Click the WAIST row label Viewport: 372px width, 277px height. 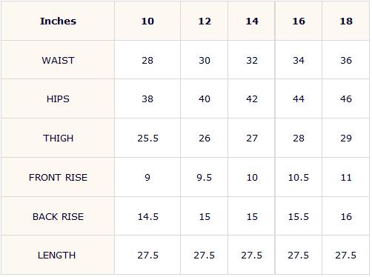point(58,60)
